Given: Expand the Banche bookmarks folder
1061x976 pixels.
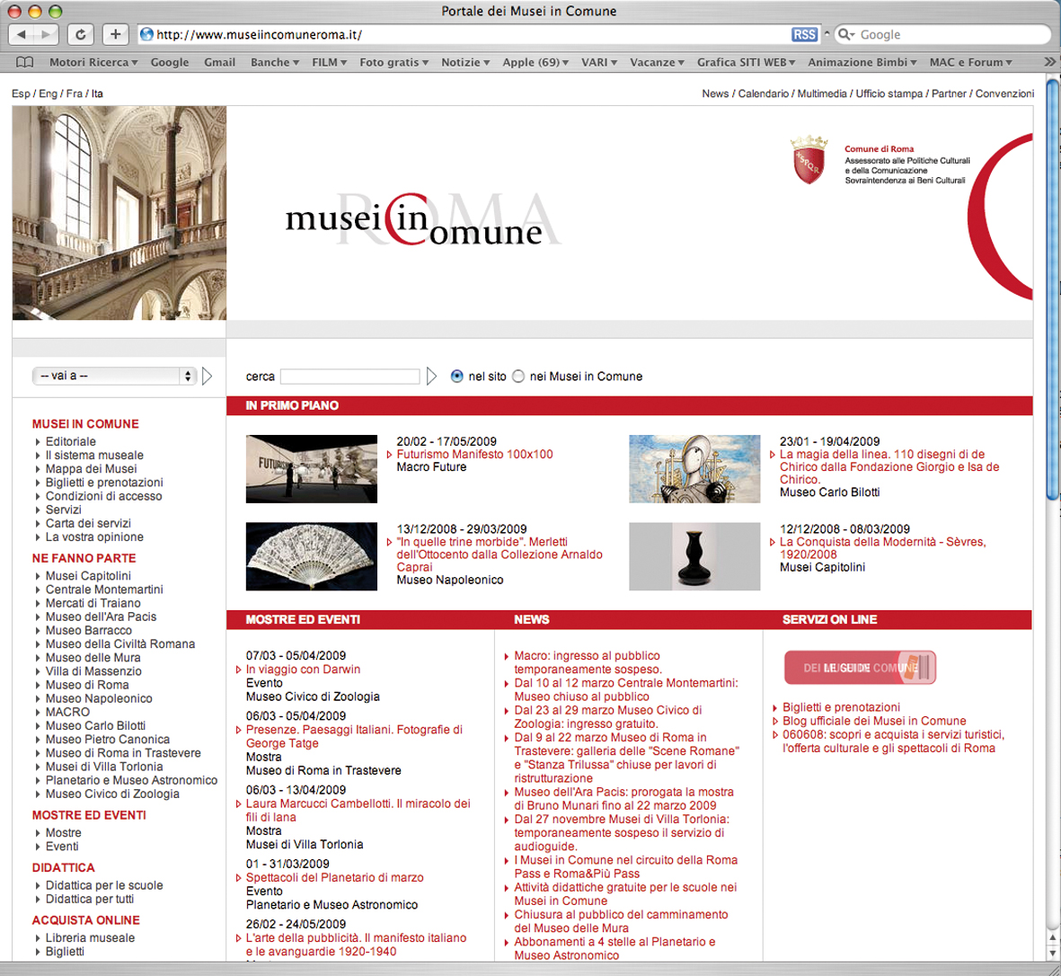Looking at the screenshot, I should 275,62.
